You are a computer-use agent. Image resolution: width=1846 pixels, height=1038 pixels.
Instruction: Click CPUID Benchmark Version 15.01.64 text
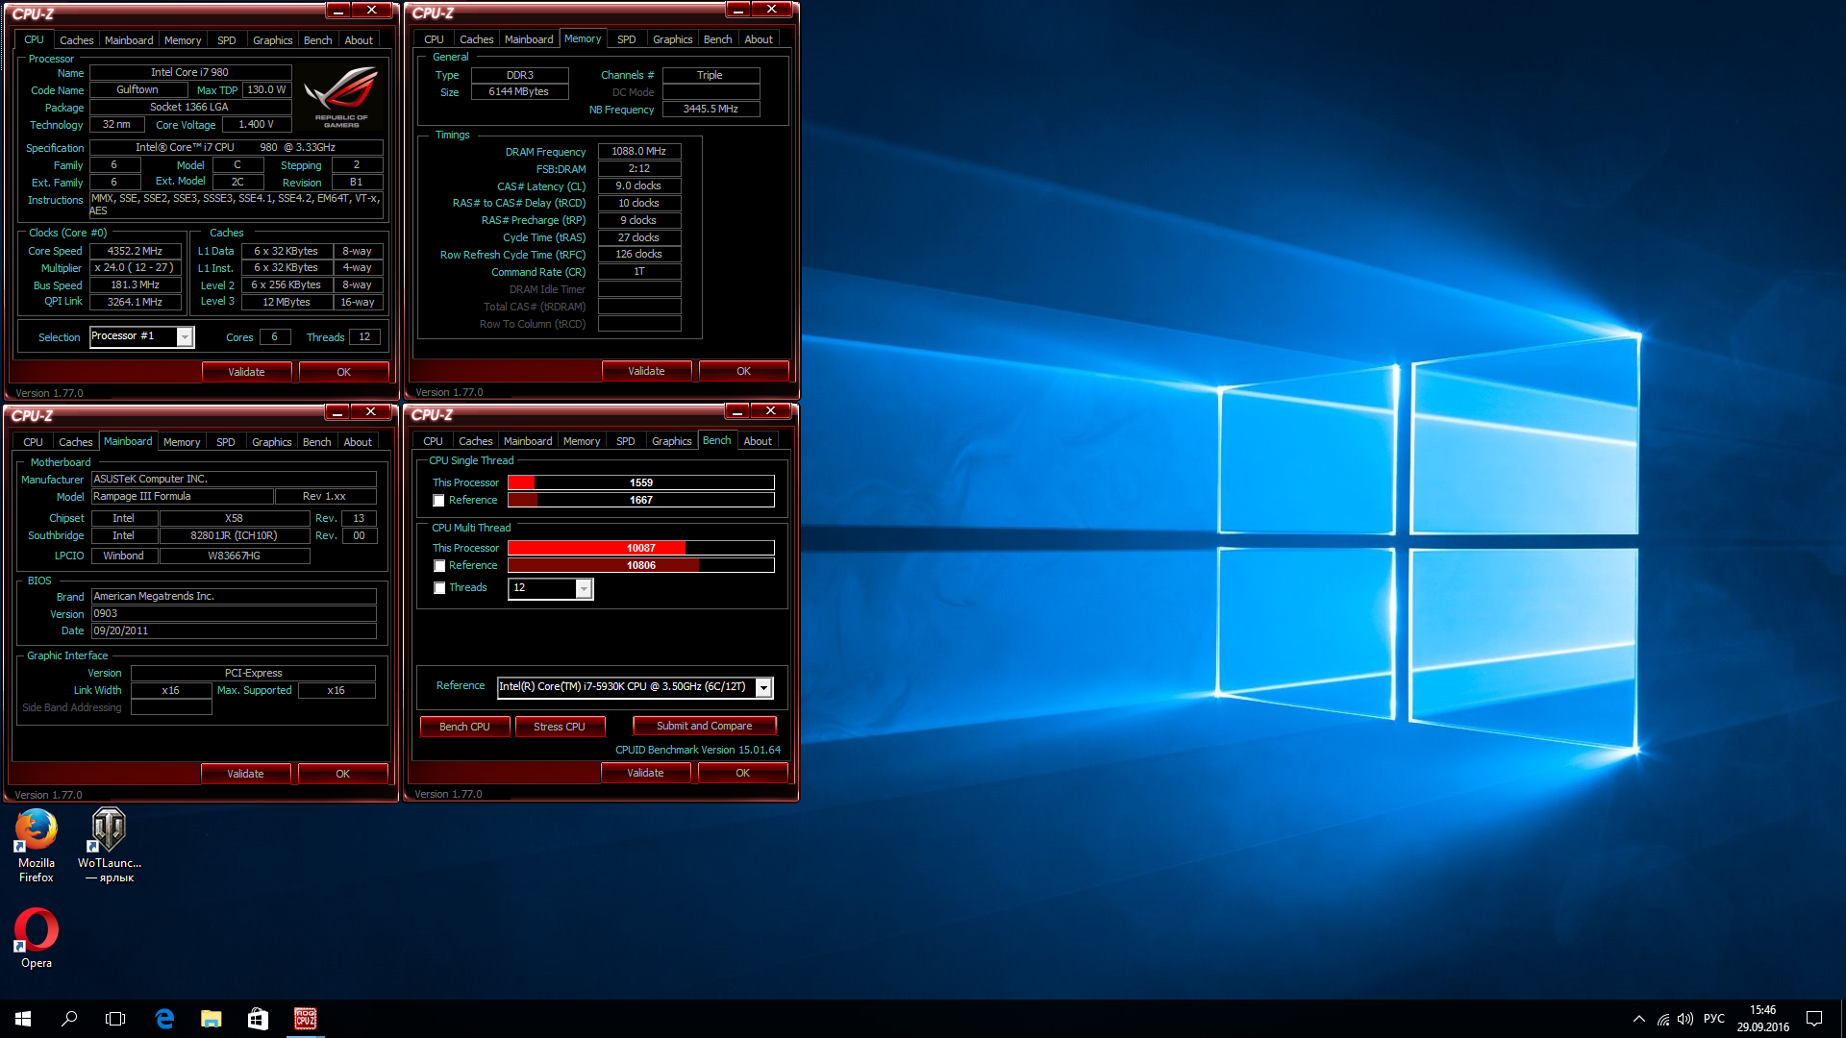click(x=698, y=751)
